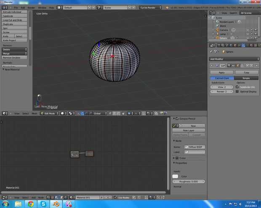The width and height of the screenshot is (261, 208).
Task: Enable vertex select mode icon
Action: coord(110,114)
